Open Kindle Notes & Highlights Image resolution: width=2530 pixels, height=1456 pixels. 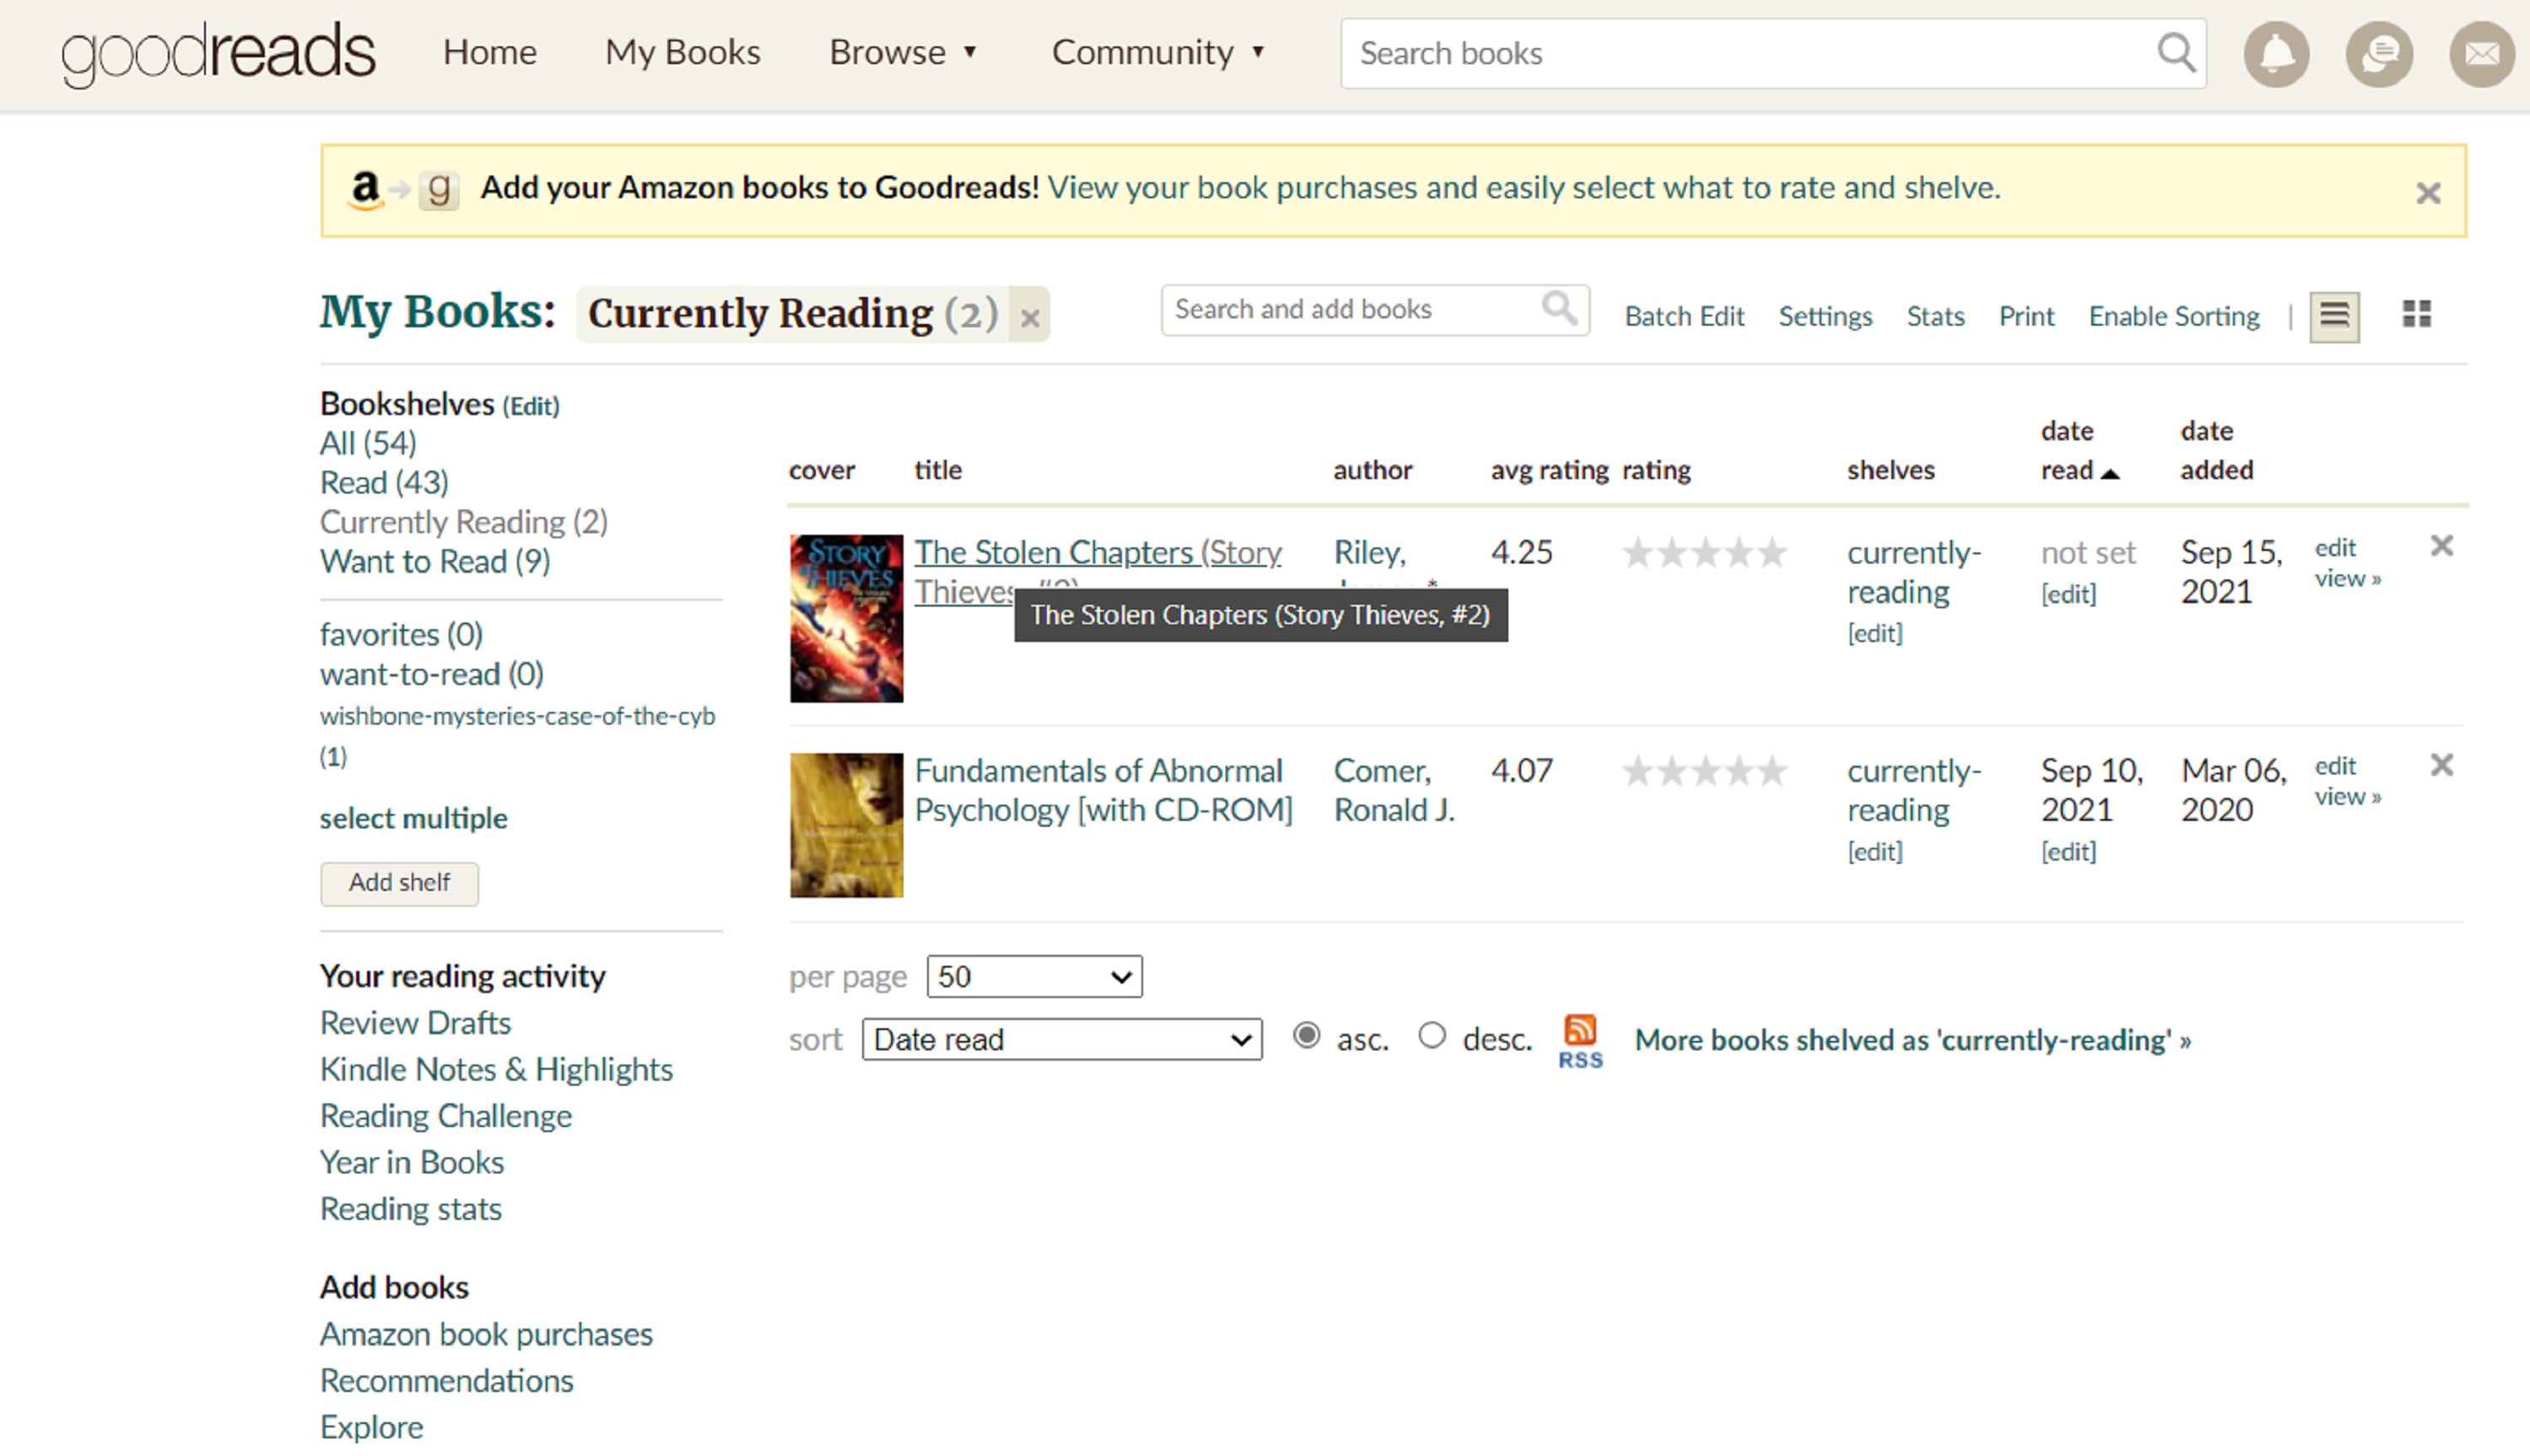[496, 1069]
